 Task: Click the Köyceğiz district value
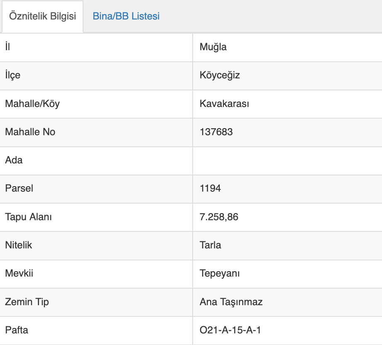(x=220, y=75)
